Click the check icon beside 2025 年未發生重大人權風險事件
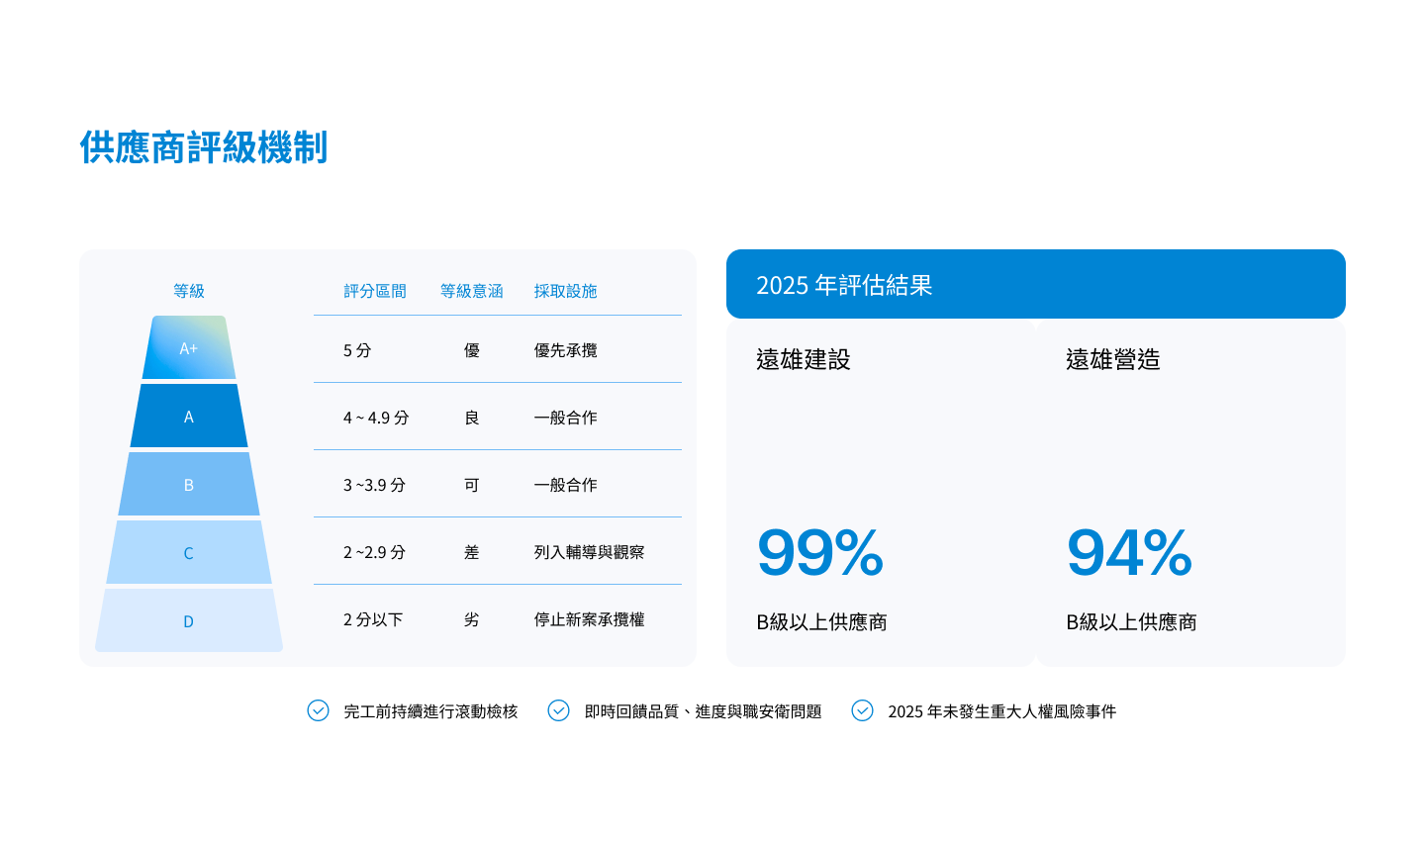Screen dimensions: 1425x843 click(x=862, y=710)
